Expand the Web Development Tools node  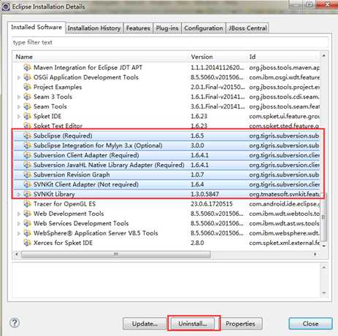19,214
